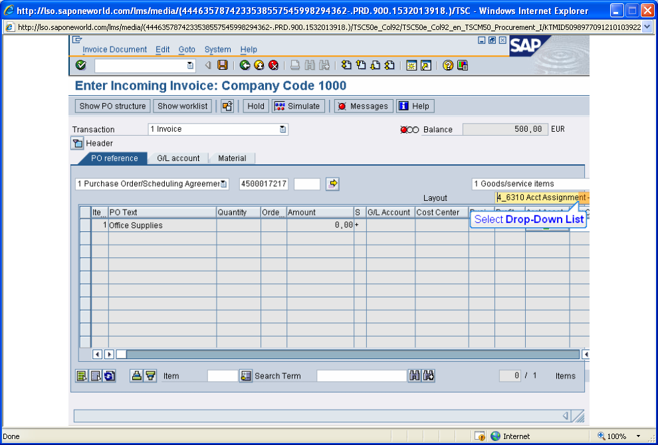Click the Generate Shortcut icon
Viewport: 658px width, 445px height.
pyautogui.click(x=426, y=65)
